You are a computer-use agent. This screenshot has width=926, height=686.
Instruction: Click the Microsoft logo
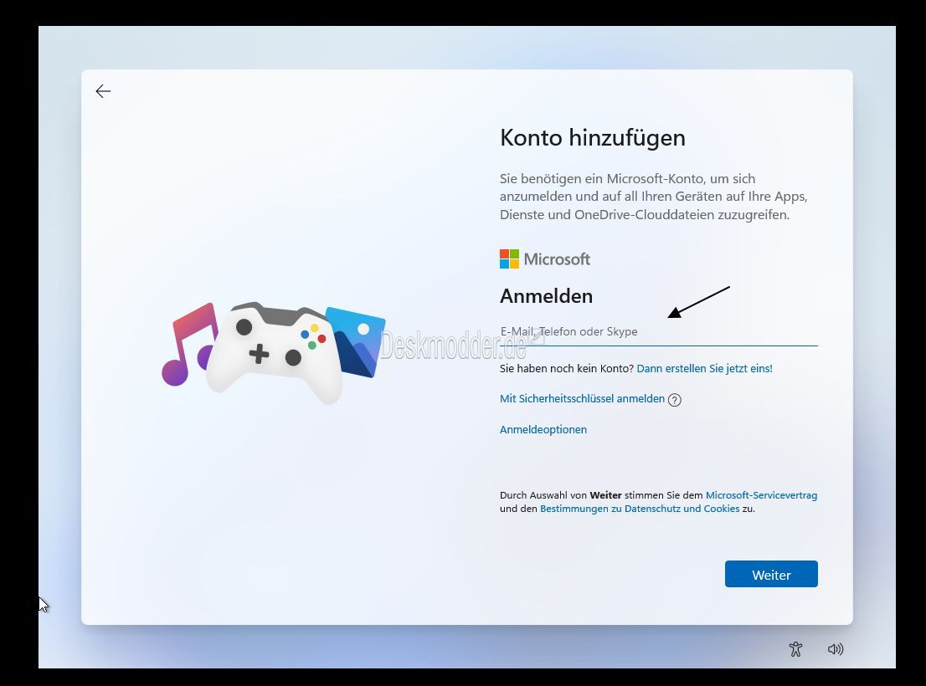tap(545, 259)
